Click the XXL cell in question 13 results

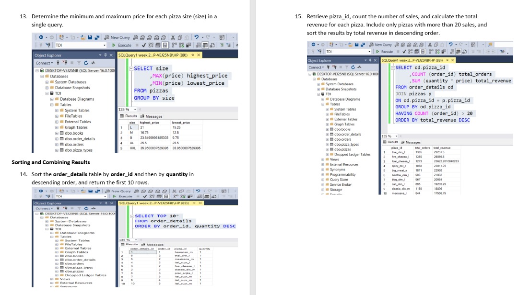pyautogui.click(x=132, y=148)
